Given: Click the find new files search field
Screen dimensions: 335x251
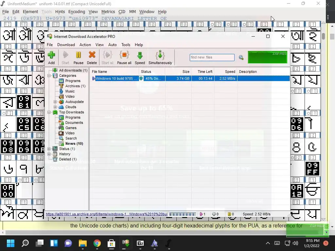Looking at the screenshot, I should pos(212,58).
